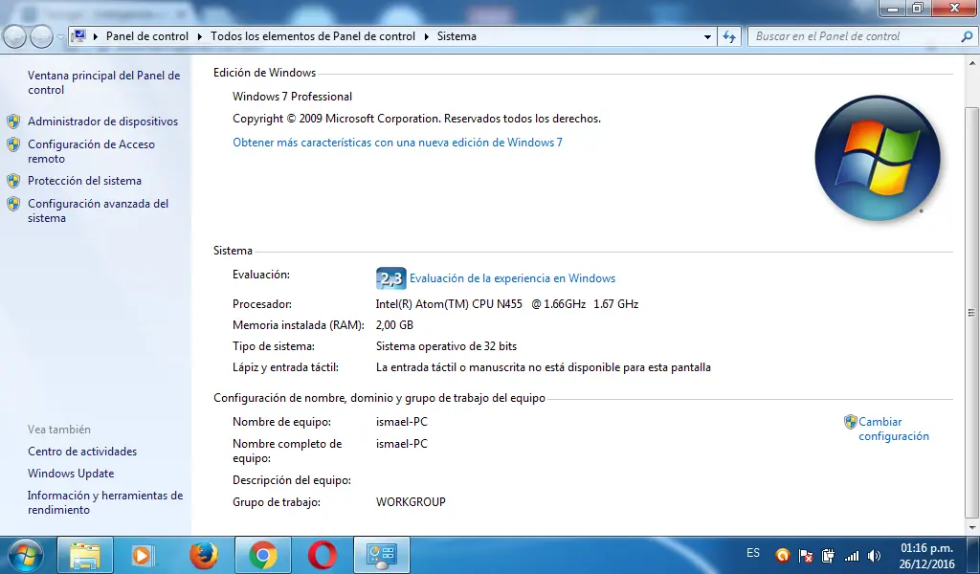
Task: Click the volume speaker tray icon
Action: pyautogui.click(x=875, y=556)
